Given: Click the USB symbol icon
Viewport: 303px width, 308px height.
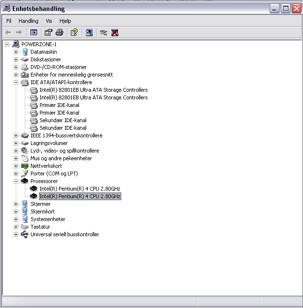Looking at the screenshot, I should click(25, 234).
